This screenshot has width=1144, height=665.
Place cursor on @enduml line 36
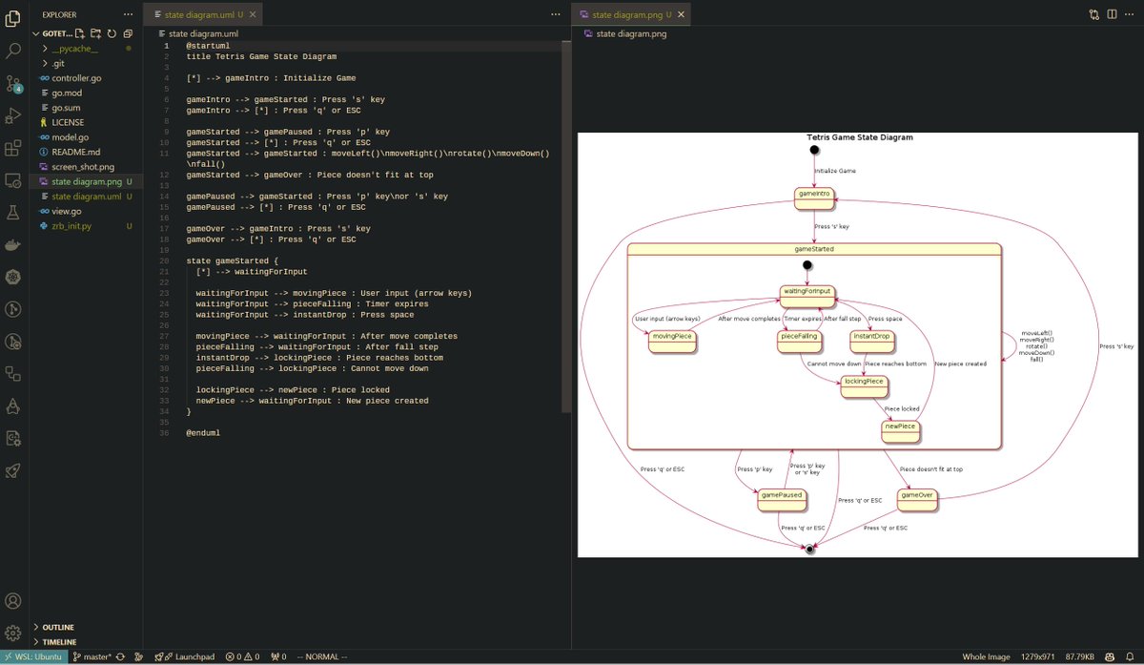click(x=203, y=433)
